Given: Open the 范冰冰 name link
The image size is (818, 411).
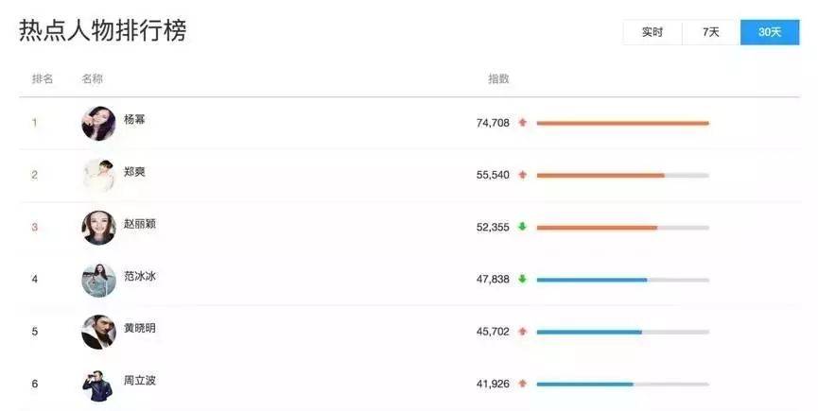Looking at the screenshot, I should (140, 276).
